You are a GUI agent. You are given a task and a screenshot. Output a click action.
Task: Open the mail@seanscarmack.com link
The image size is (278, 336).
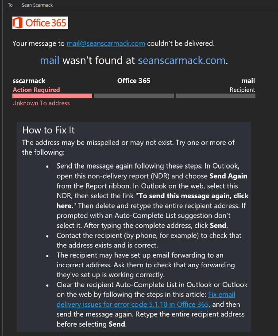point(106,43)
